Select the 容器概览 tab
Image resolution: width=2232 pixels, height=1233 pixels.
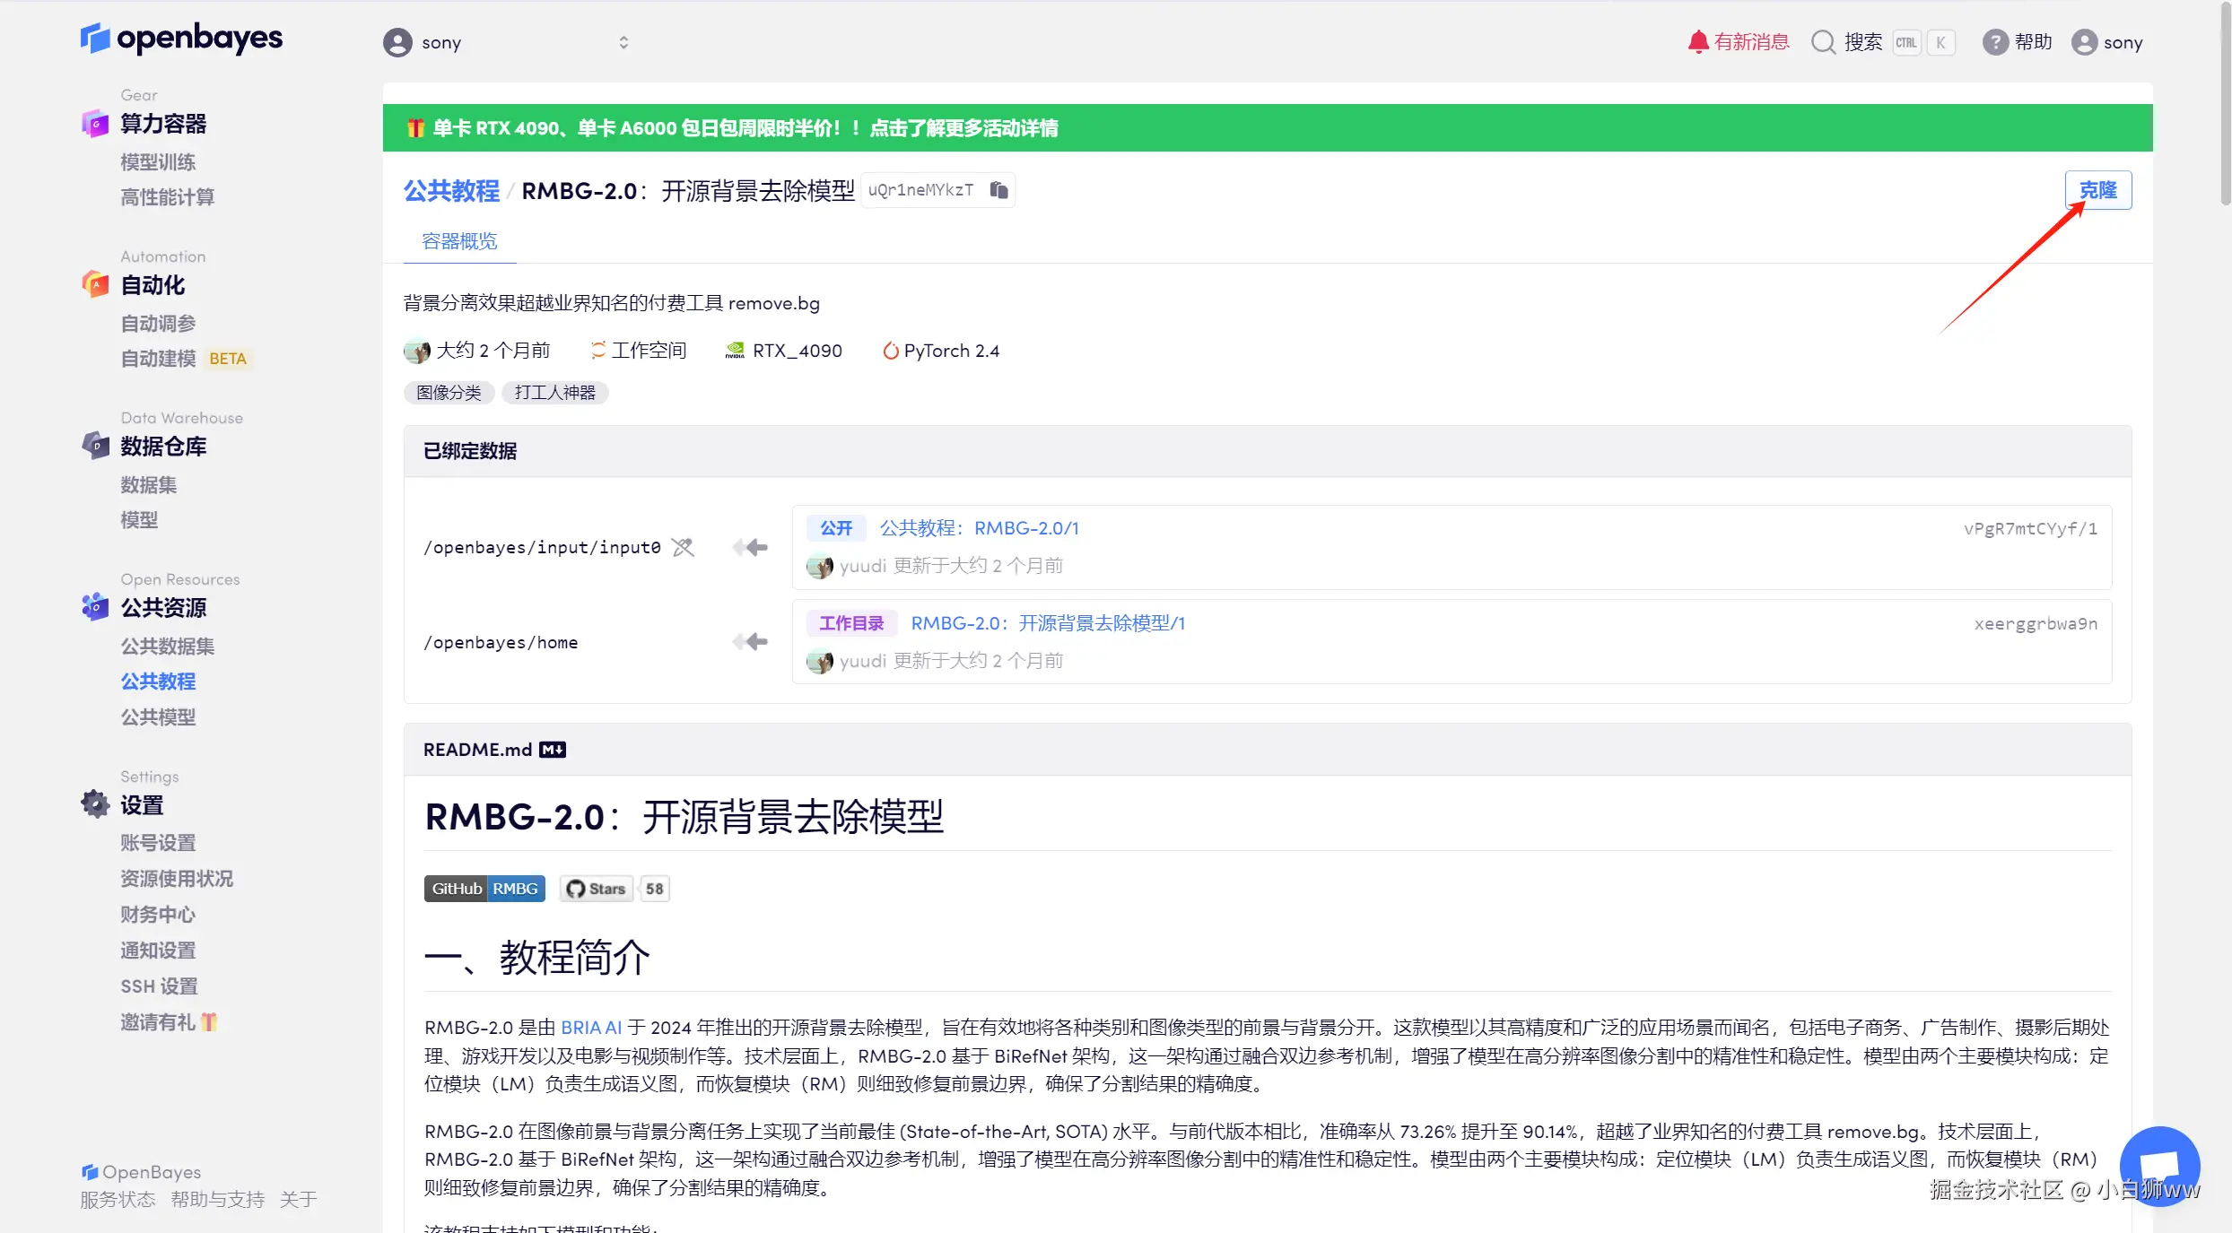tap(459, 241)
